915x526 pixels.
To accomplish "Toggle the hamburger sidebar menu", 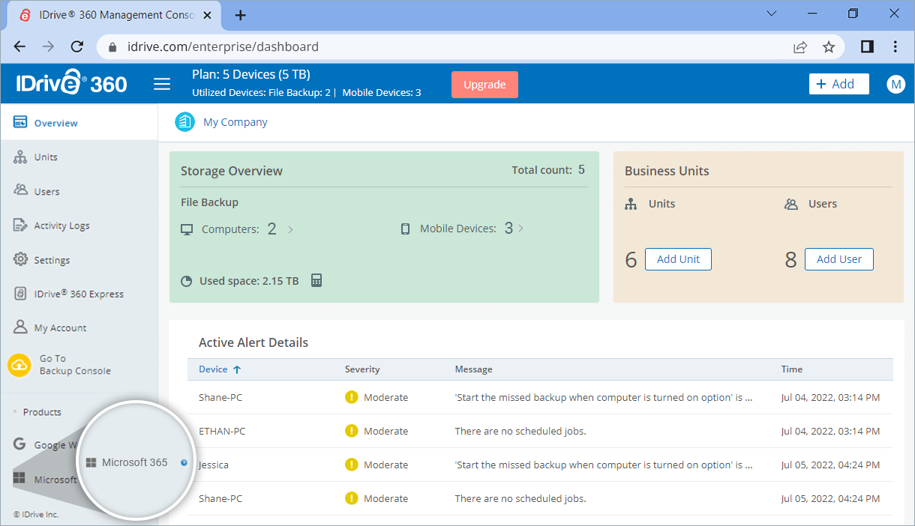I will tap(162, 84).
